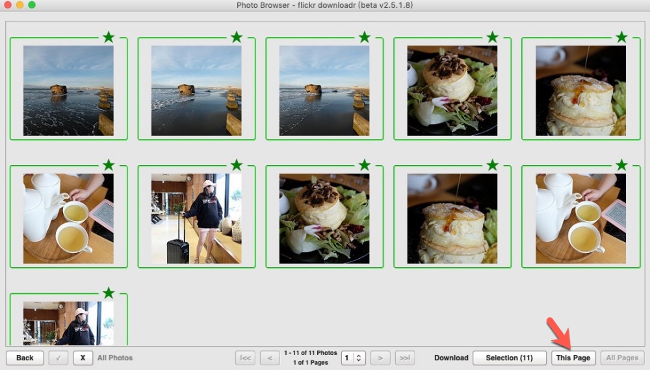Toggle star above second-row syrup pancake photo
The image size is (650, 370).
(493, 165)
